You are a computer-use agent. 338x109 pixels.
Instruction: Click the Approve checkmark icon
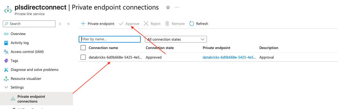coord(121,24)
